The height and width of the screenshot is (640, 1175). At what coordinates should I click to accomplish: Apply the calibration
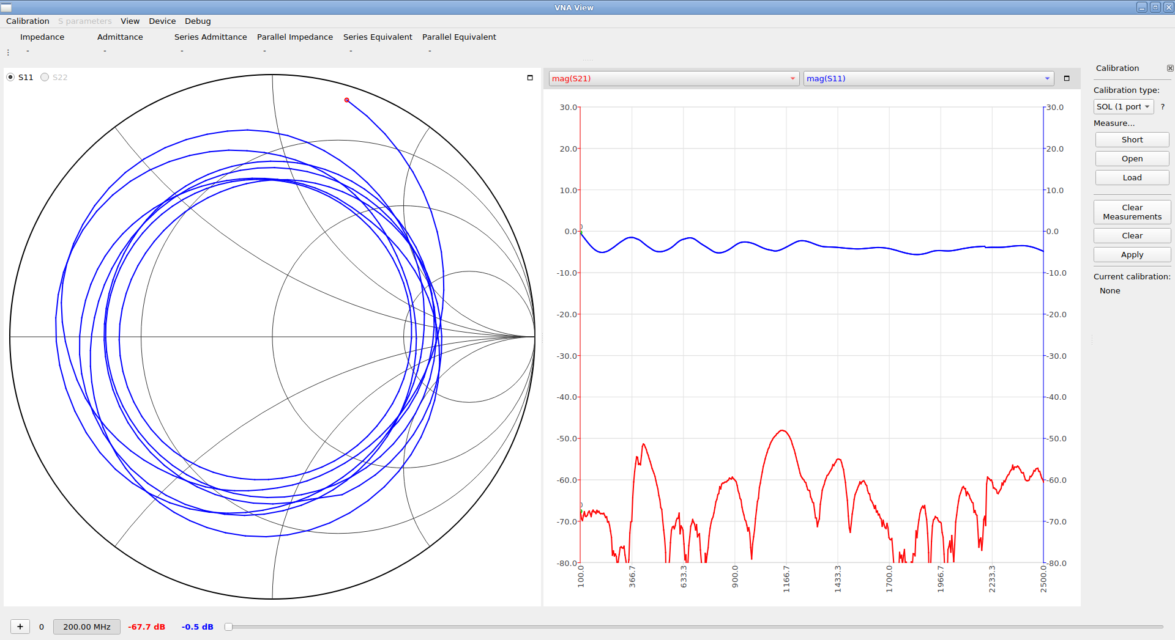(1132, 254)
